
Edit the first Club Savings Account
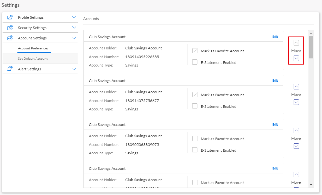[275, 37]
